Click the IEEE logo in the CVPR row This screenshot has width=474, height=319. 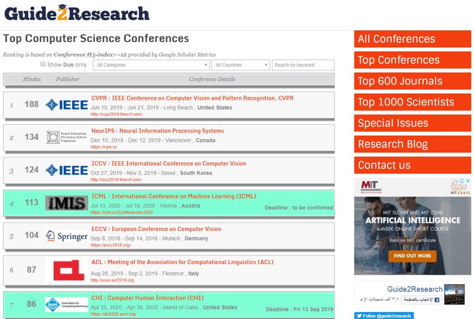[67, 105]
